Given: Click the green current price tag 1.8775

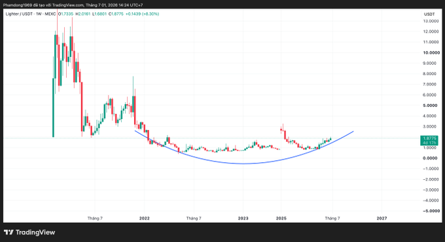Looking at the screenshot, I should coord(429,141).
